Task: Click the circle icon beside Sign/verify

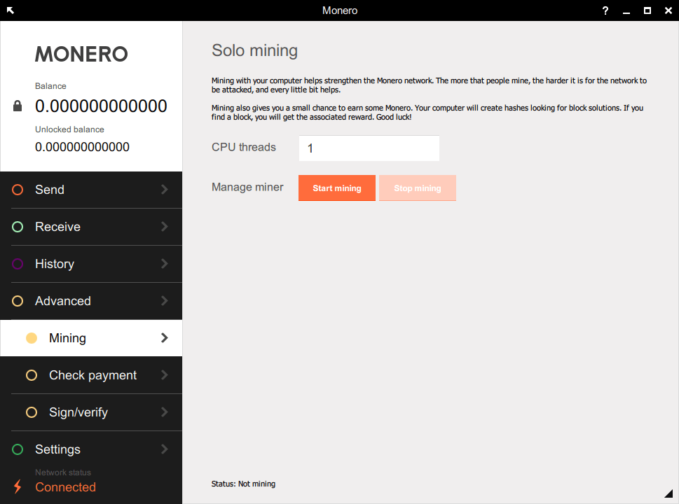Action: coord(32,412)
